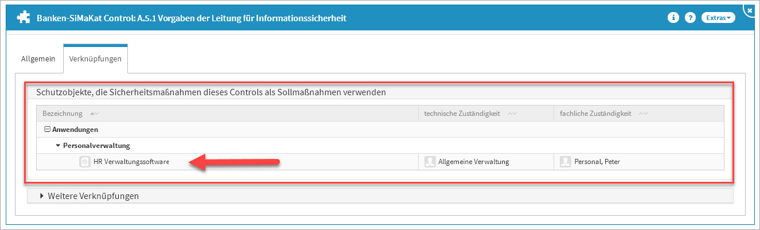Click the Allgemeine Verwaltung responsibility text
The height and width of the screenshot is (230, 760).
pyautogui.click(x=473, y=162)
